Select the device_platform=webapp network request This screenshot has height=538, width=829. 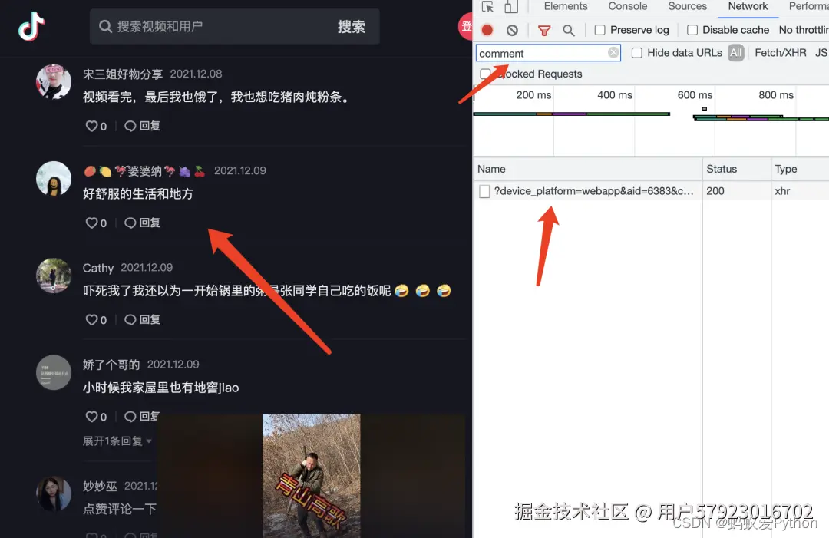click(x=587, y=190)
